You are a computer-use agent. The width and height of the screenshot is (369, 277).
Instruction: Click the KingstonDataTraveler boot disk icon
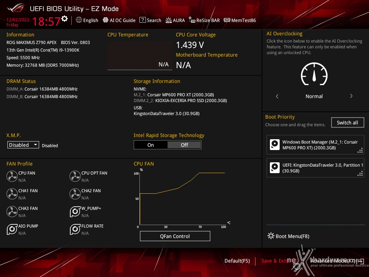click(275, 168)
